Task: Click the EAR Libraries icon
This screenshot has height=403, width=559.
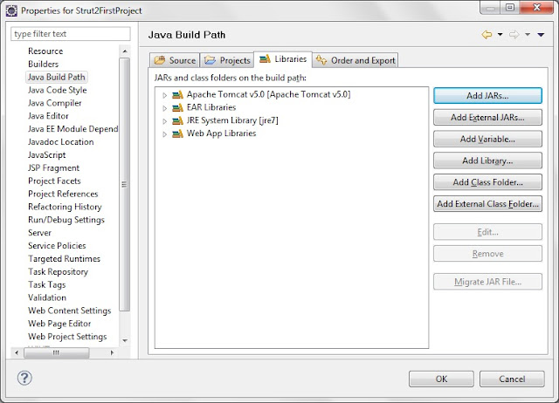Action: point(177,107)
